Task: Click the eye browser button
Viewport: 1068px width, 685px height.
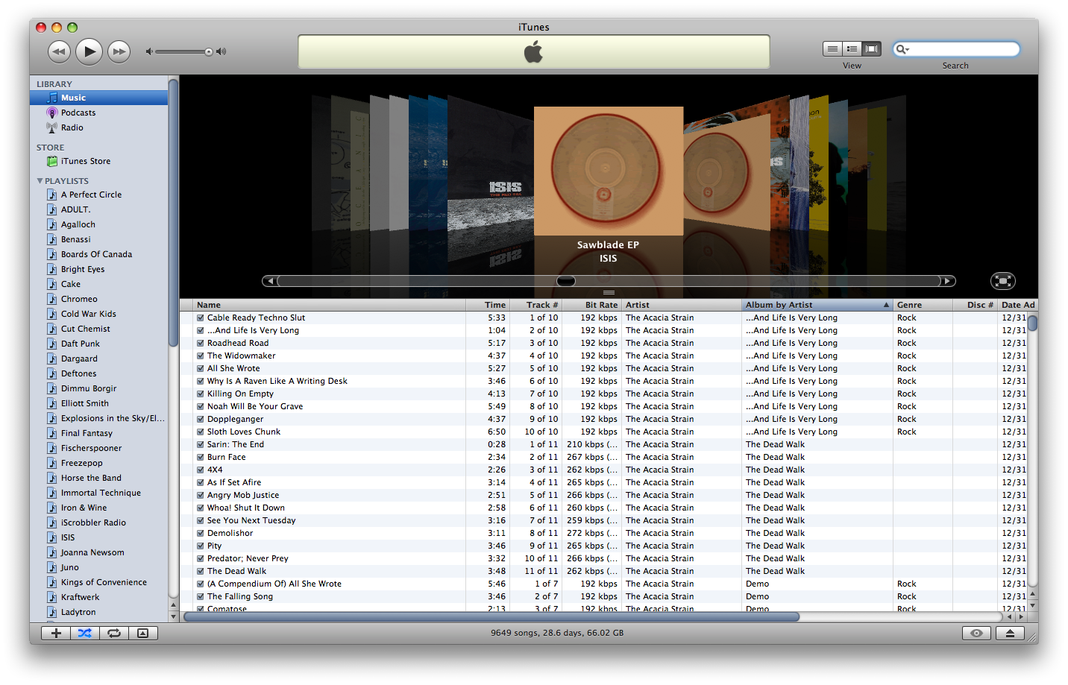Action: click(976, 633)
